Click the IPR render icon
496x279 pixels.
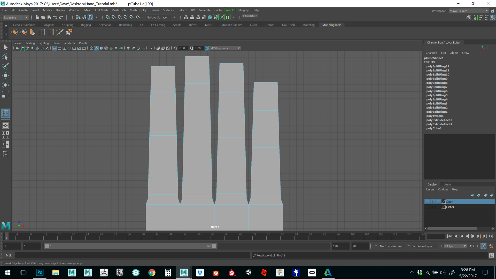point(198,17)
